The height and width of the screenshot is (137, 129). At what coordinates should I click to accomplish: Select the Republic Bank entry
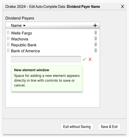[x=24, y=45]
